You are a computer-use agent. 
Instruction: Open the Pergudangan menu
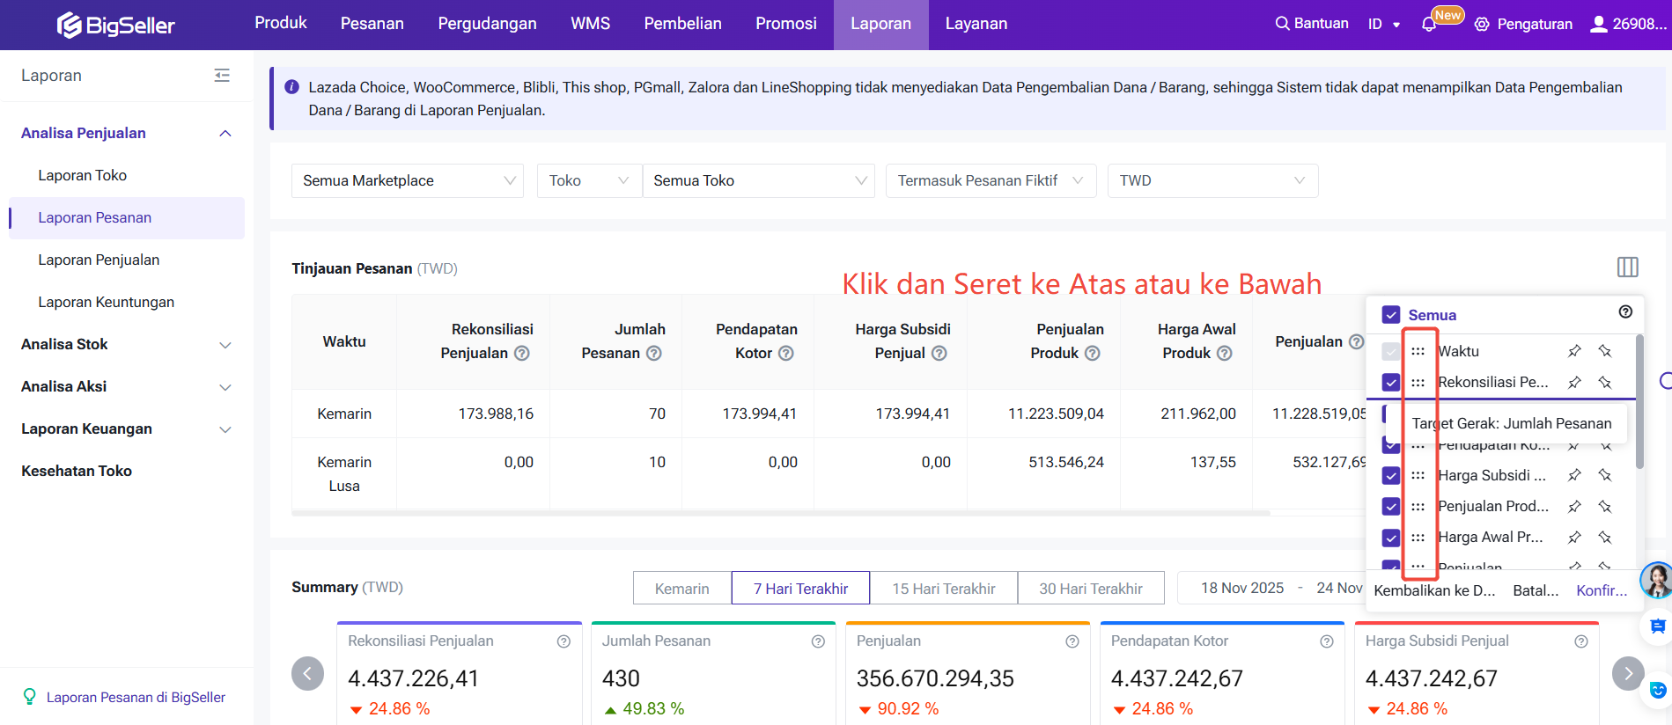coord(487,24)
